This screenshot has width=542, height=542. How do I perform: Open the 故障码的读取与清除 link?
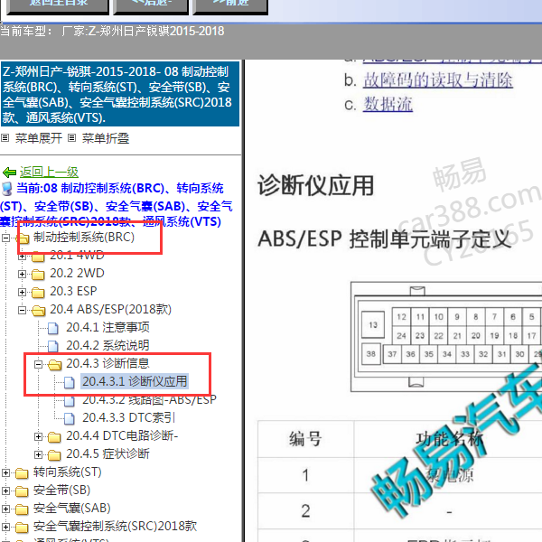[437, 80]
